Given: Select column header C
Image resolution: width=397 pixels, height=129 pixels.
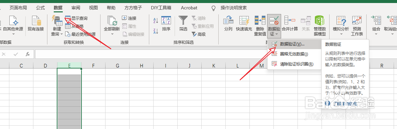Looking at the screenshot, I should [x=21, y=66].
